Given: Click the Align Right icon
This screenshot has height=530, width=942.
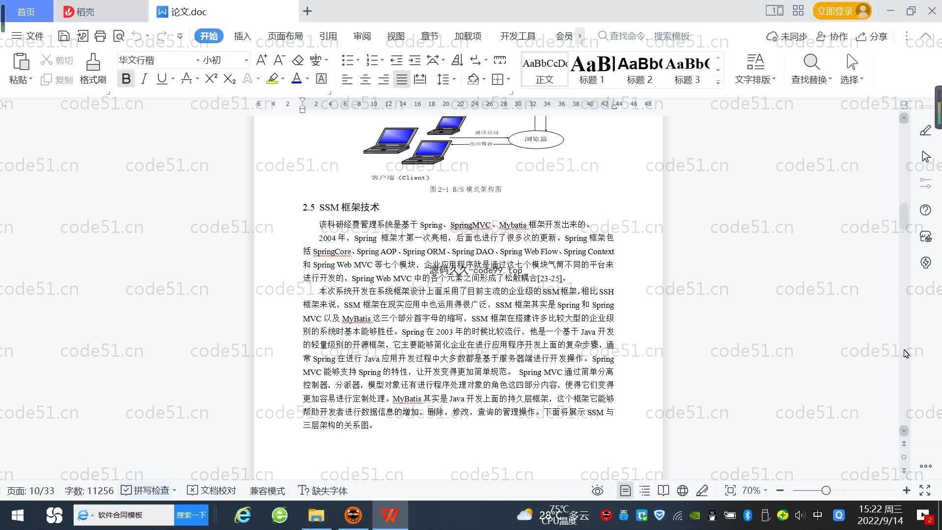Looking at the screenshot, I should point(384,79).
